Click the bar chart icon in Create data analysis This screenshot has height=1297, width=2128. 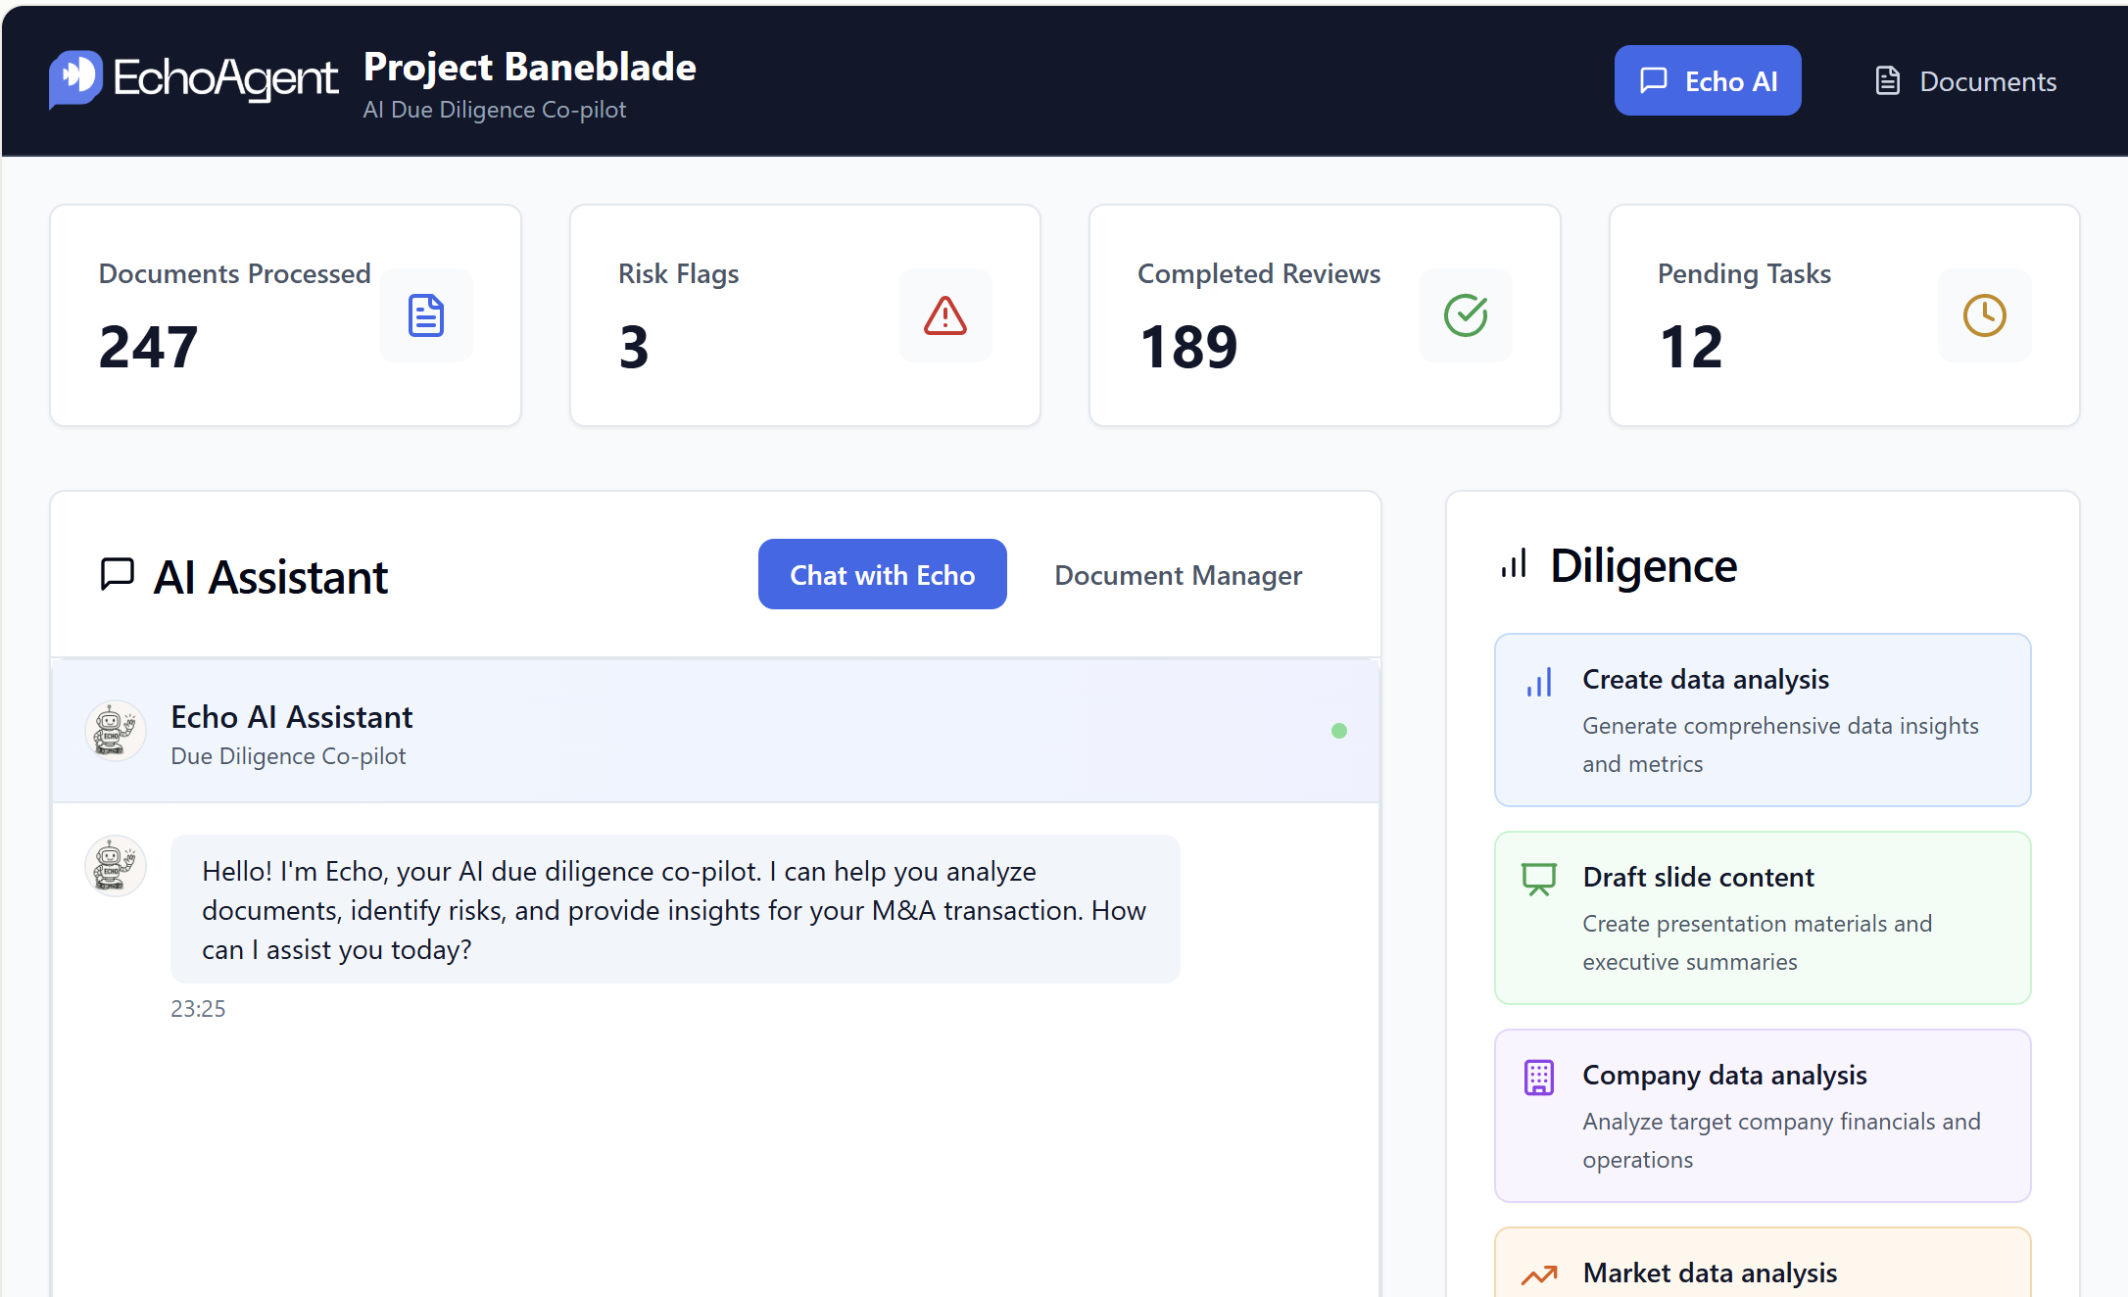pos(1539,682)
